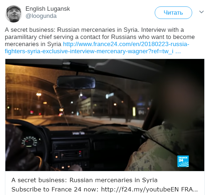The width and height of the screenshot is (210, 195).
Task: Open the English Lugansk display name
Action: (48, 9)
